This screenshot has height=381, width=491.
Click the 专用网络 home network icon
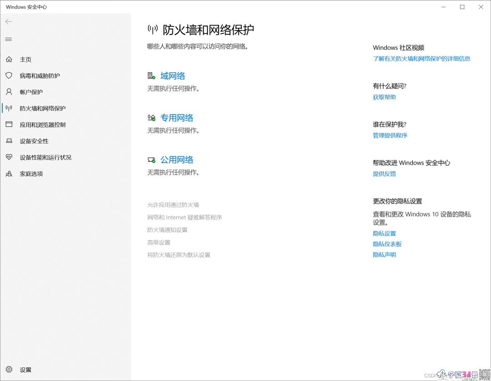[x=151, y=118]
